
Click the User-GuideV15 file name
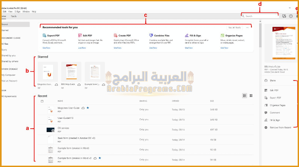click(66, 118)
